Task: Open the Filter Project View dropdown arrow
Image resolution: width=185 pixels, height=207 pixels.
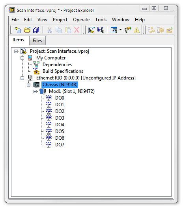Action: pos(120,30)
